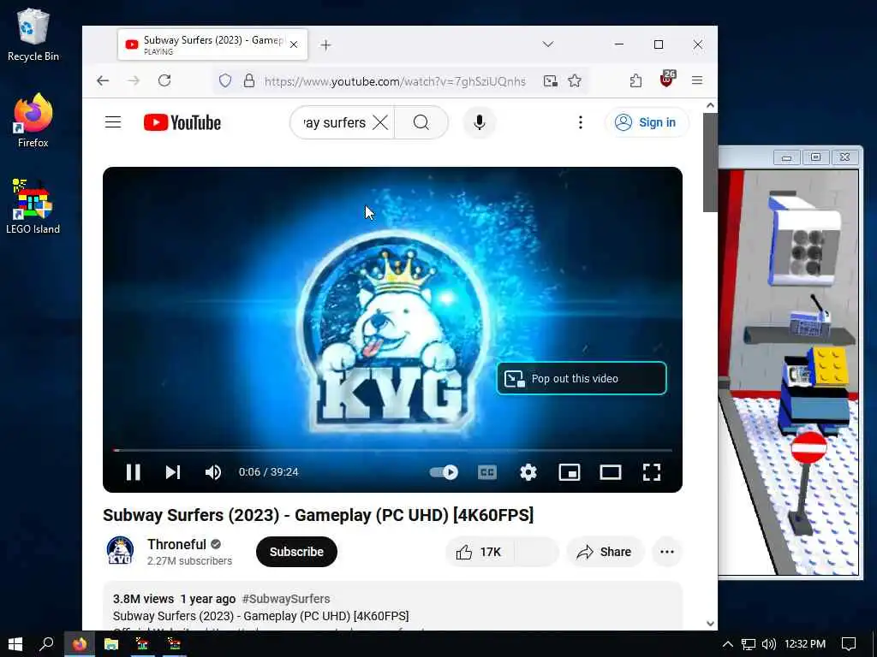This screenshot has width=877, height=657.
Task: Switch to Firefox taskbar button
Action: [80, 644]
